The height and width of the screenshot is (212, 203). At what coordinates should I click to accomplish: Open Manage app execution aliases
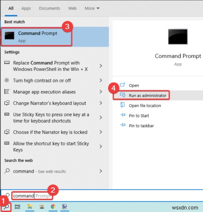point(44,92)
